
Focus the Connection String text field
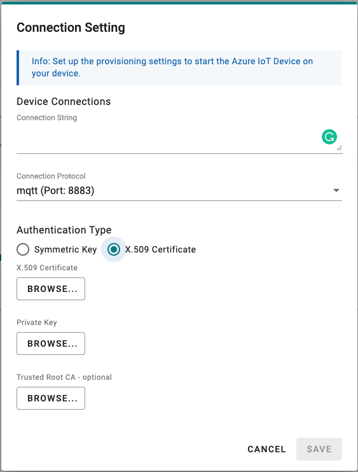tap(179, 139)
